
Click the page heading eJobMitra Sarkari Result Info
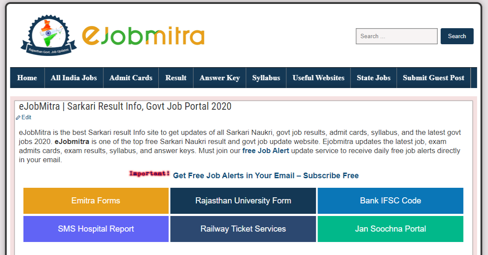click(125, 106)
